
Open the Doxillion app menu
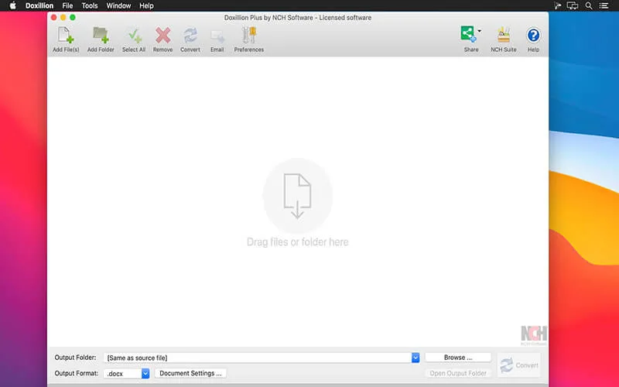39,5
